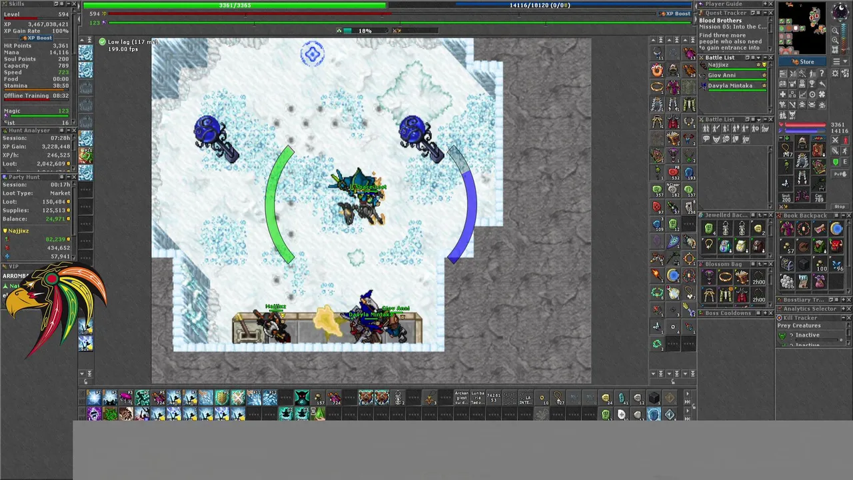Click the green rune stack showing 4

pyautogui.click(x=708, y=229)
